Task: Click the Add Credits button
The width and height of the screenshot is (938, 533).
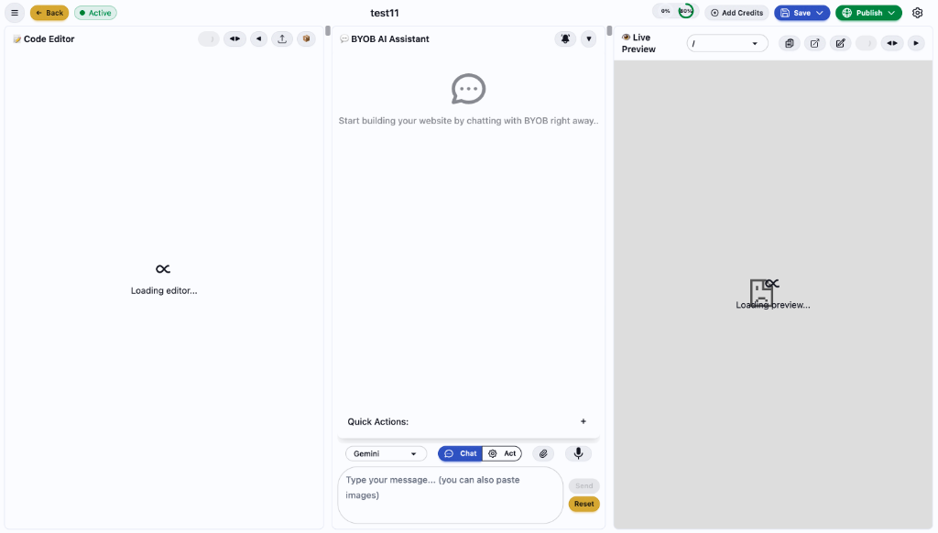Action: (x=736, y=12)
